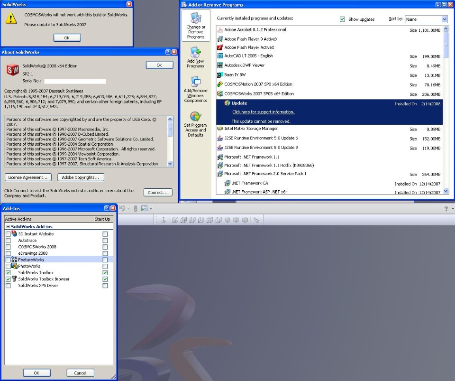Open the Adobe Copyrights button
This screenshot has height=381, width=455.
tap(81, 177)
